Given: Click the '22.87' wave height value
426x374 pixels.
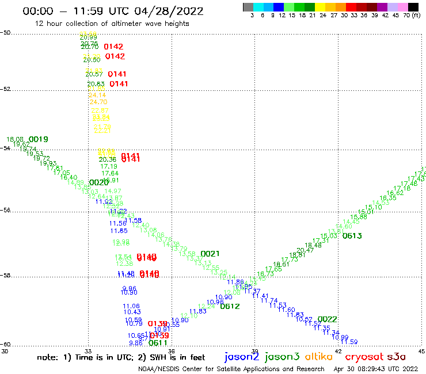Looking at the screenshot, I should pos(100,110).
